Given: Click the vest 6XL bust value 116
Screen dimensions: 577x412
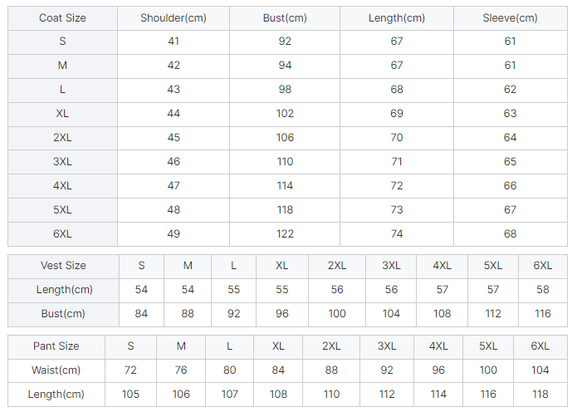Looking at the screenshot, I should click(x=543, y=314).
